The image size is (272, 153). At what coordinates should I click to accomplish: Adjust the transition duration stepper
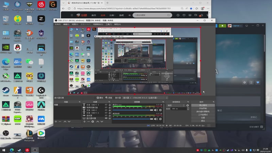click(x=188, y=109)
